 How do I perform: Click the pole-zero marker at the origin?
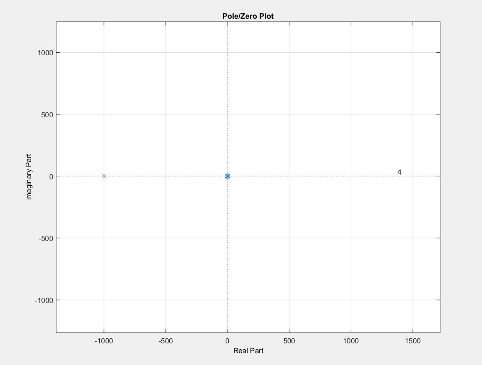227,176
